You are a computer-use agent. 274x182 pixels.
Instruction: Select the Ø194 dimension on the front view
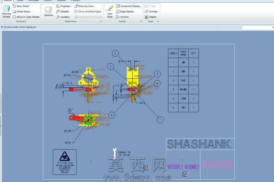[67, 75]
